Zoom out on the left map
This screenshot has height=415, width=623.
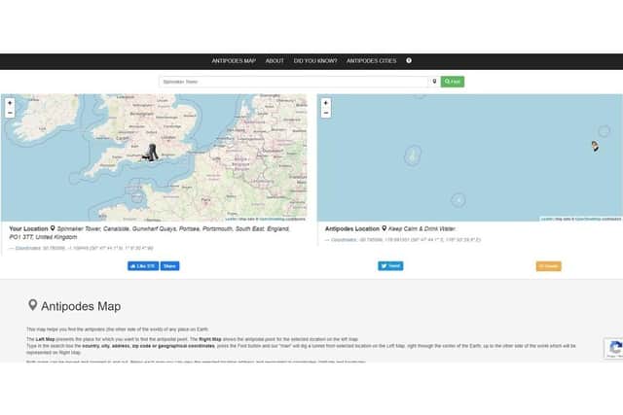tap(10, 113)
